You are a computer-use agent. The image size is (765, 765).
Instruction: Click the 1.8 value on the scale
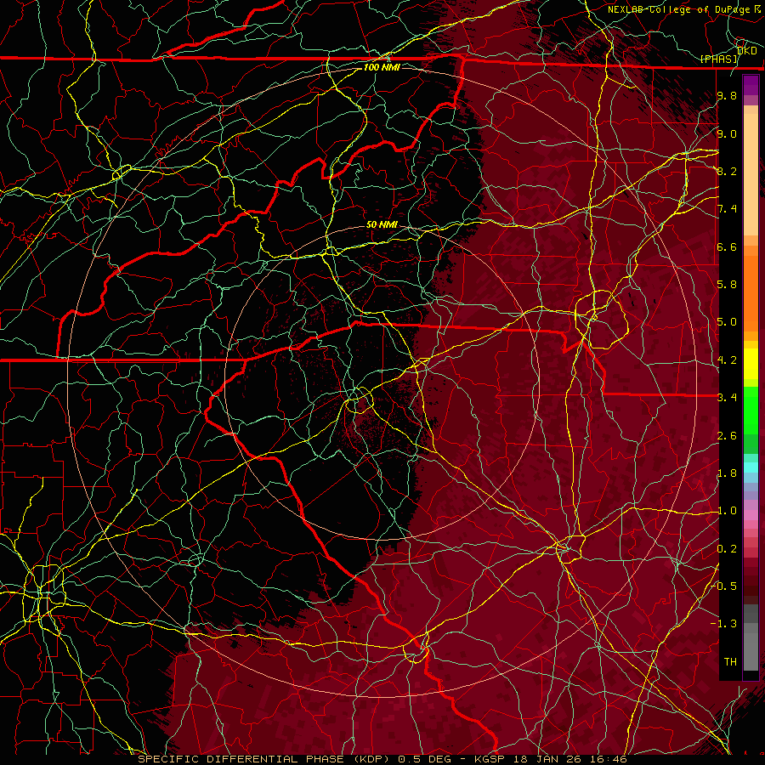pyautogui.click(x=727, y=473)
